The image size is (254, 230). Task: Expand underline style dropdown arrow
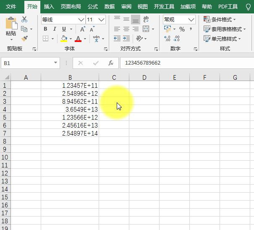point(71,29)
